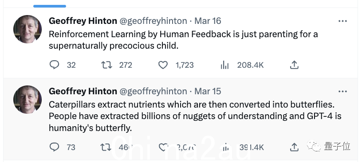This screenshot has width=362, height=162.
Task: Open more options on Mar 15 tweet
Action: (x=342, y=92)
